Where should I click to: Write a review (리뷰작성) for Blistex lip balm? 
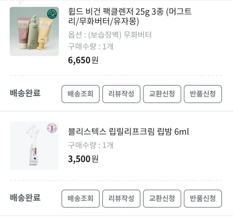[121, 198]
